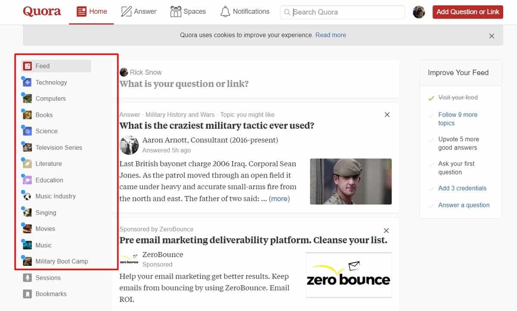This screenshot has width=517, height=311.
Task: Click Upvote 5 more good answers
Action: 458,143
